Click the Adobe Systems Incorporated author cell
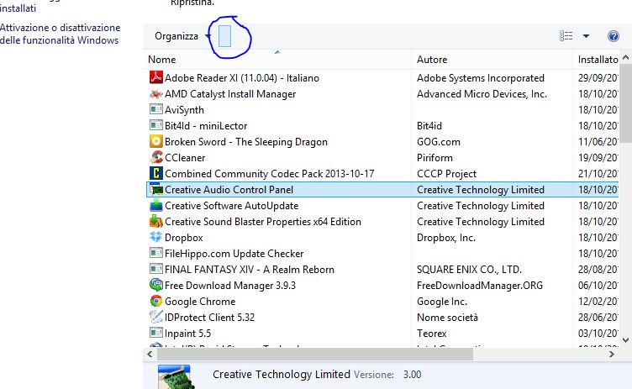The width and height of the screenshot is (632, 389). (481, 78)
